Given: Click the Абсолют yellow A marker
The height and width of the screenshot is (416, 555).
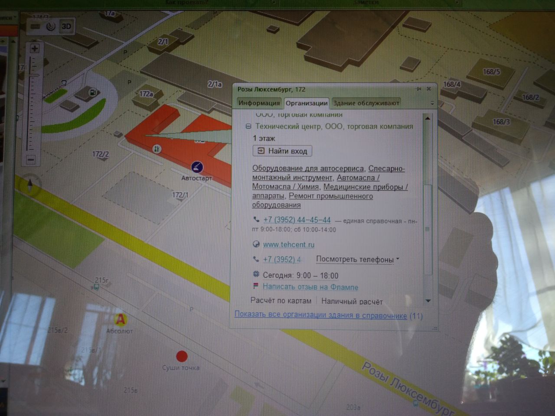Looking at the screenshot, I should click(120, 320).
